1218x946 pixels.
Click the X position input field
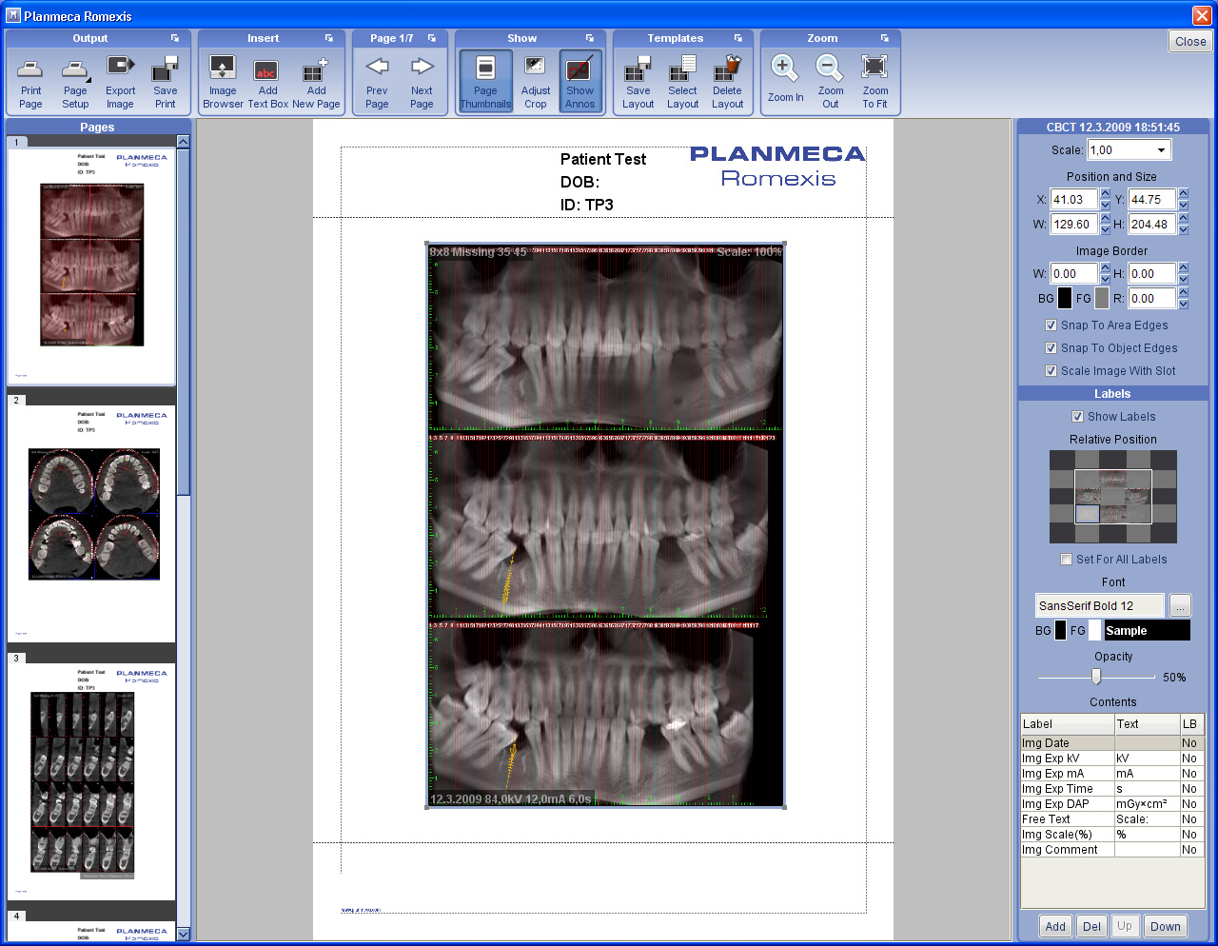[x=1073, y=200]
